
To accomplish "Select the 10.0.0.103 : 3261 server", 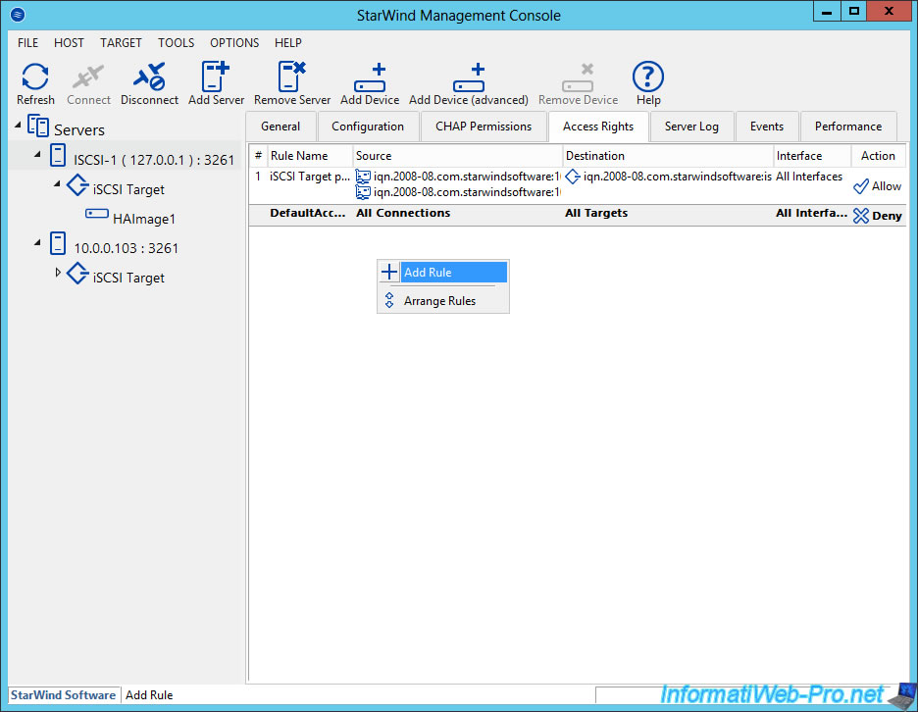I will coord(126,248).
